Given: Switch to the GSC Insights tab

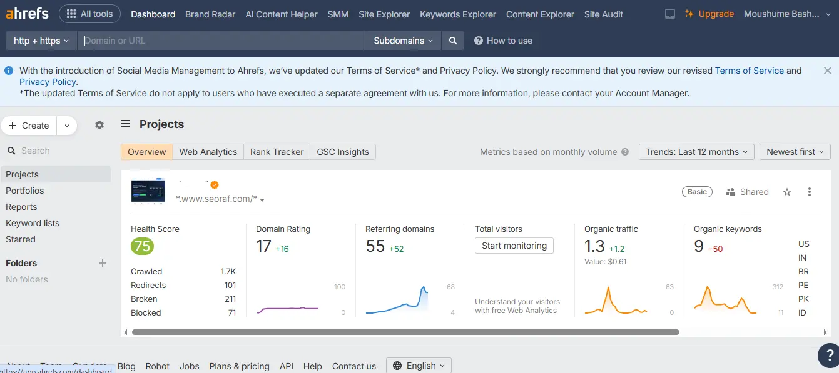Looking at the screenshot, I should (x=343, y=152).
